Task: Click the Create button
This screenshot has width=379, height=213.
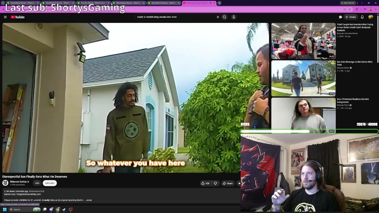Action: [350, 17]
